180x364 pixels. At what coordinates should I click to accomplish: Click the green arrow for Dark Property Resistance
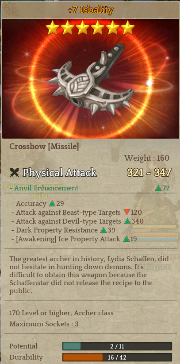103,230
